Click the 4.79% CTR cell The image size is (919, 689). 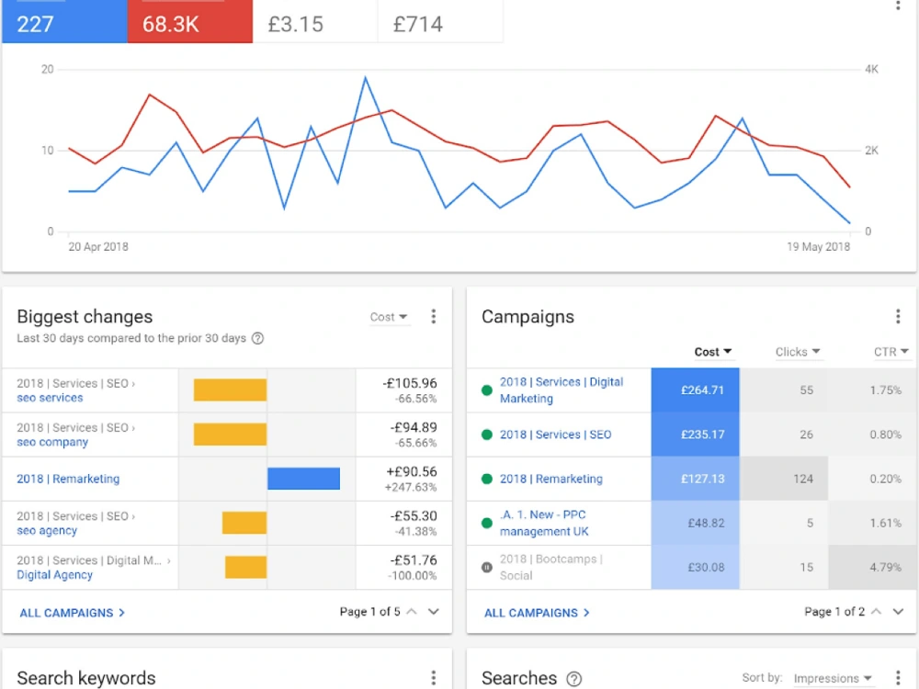[873, 567]
